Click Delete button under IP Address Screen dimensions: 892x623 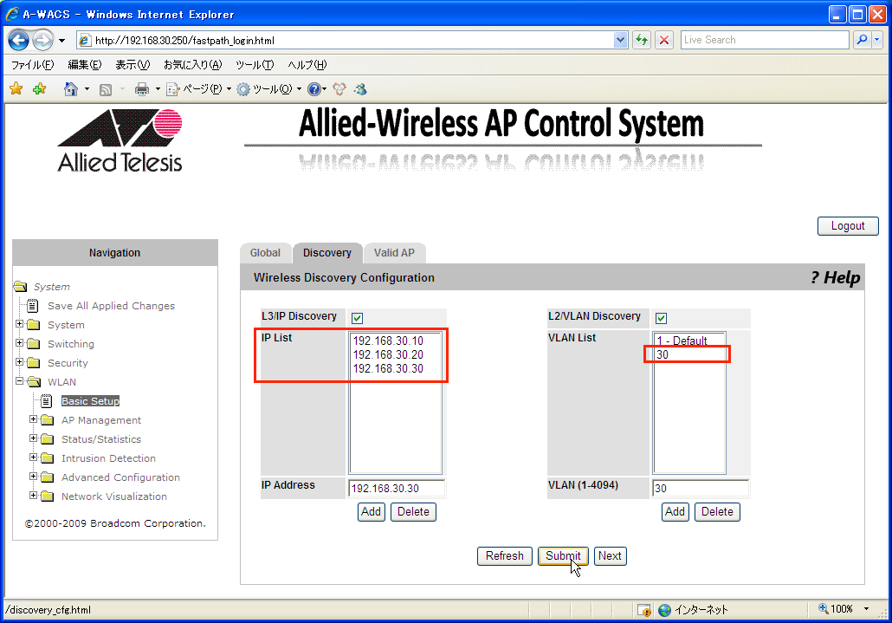tap(414, 511)
